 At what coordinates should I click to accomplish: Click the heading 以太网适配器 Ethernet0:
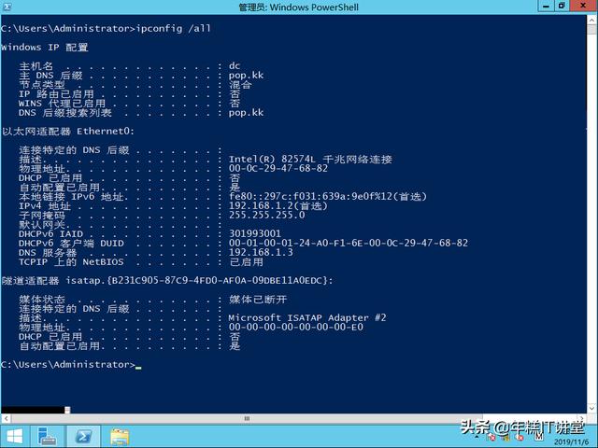pyautogui.click(x=68, y=132)
